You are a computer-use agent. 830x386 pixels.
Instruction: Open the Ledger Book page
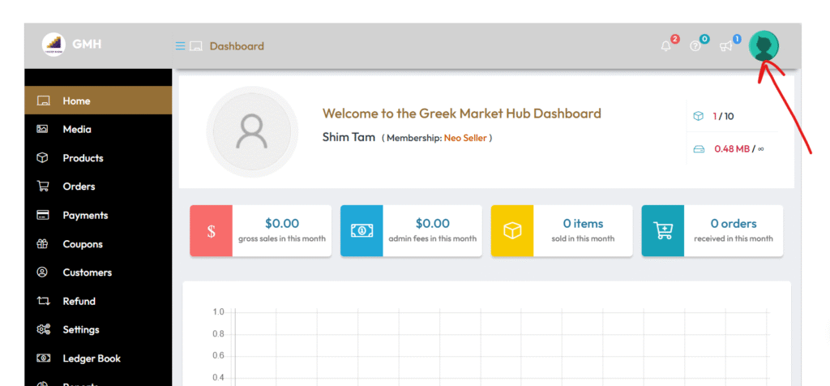pyautogui.click(x=92, y=358)
